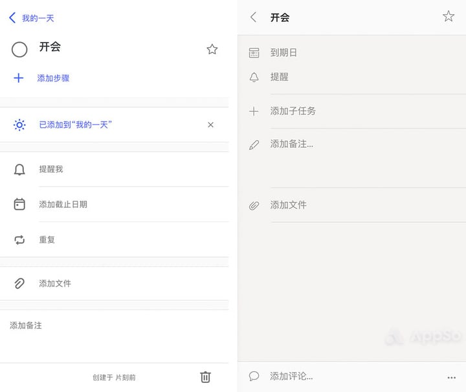Click 已添加到“我的一天” label
The image size is (466, 392).
(76, 125)
